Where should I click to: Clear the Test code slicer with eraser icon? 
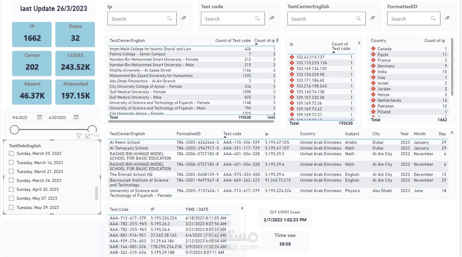coord(272,18)
